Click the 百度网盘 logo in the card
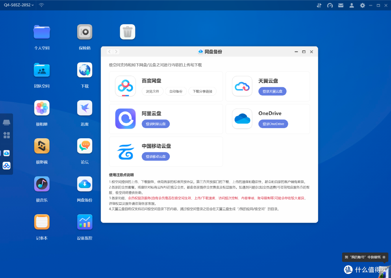 pyautogui.click(x=125, y=86)
